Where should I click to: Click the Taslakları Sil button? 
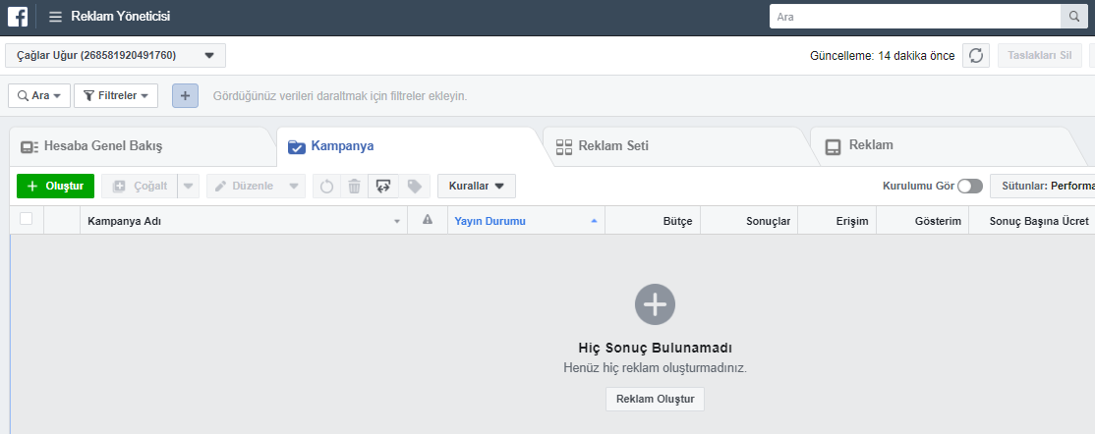[1040, 56]
